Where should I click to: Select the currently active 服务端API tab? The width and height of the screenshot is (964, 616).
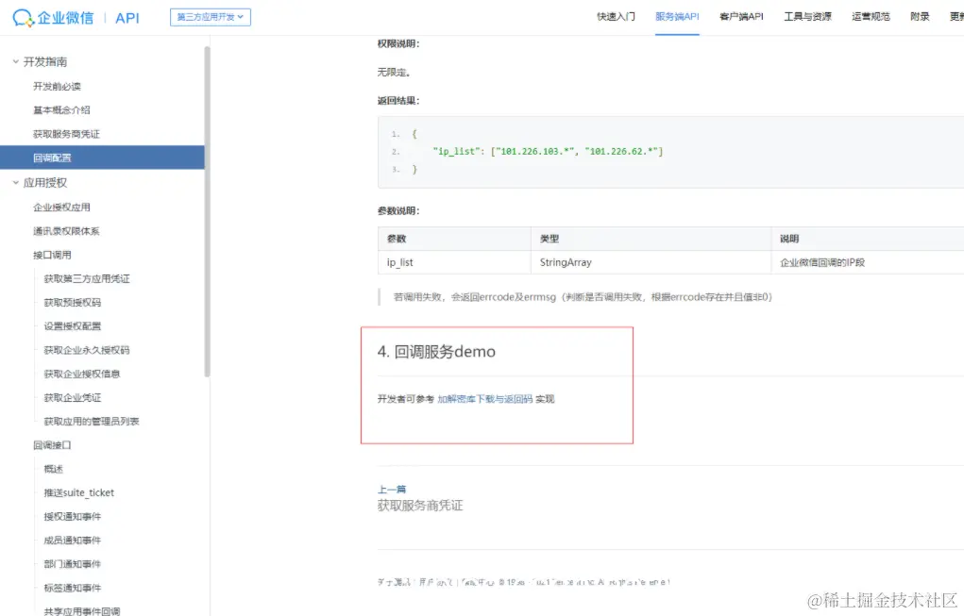tap(677, 16)
